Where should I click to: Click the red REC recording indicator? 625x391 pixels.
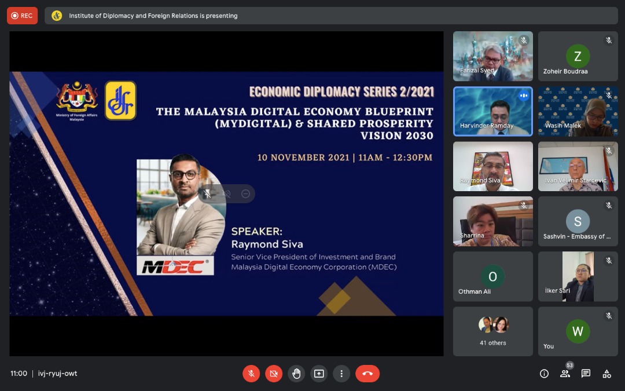23,16
